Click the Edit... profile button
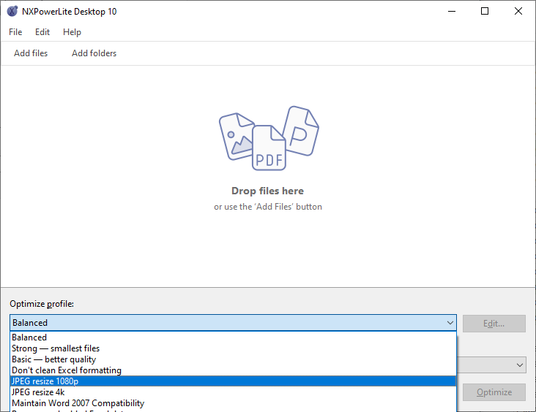536x412 pixels. 494,324
